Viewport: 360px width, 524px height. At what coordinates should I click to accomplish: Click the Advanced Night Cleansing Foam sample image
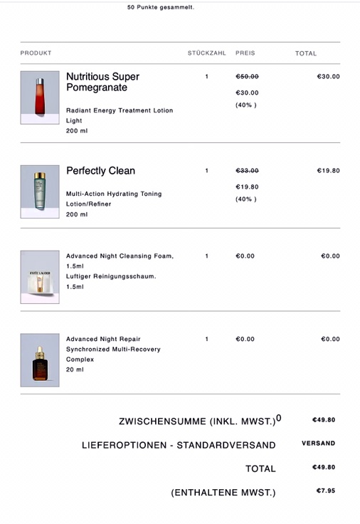tap(40, 277)
